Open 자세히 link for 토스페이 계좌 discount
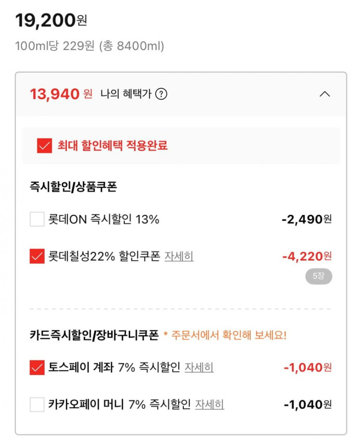The width and height of the screenshot is (362, 442). tap(199, 368)
